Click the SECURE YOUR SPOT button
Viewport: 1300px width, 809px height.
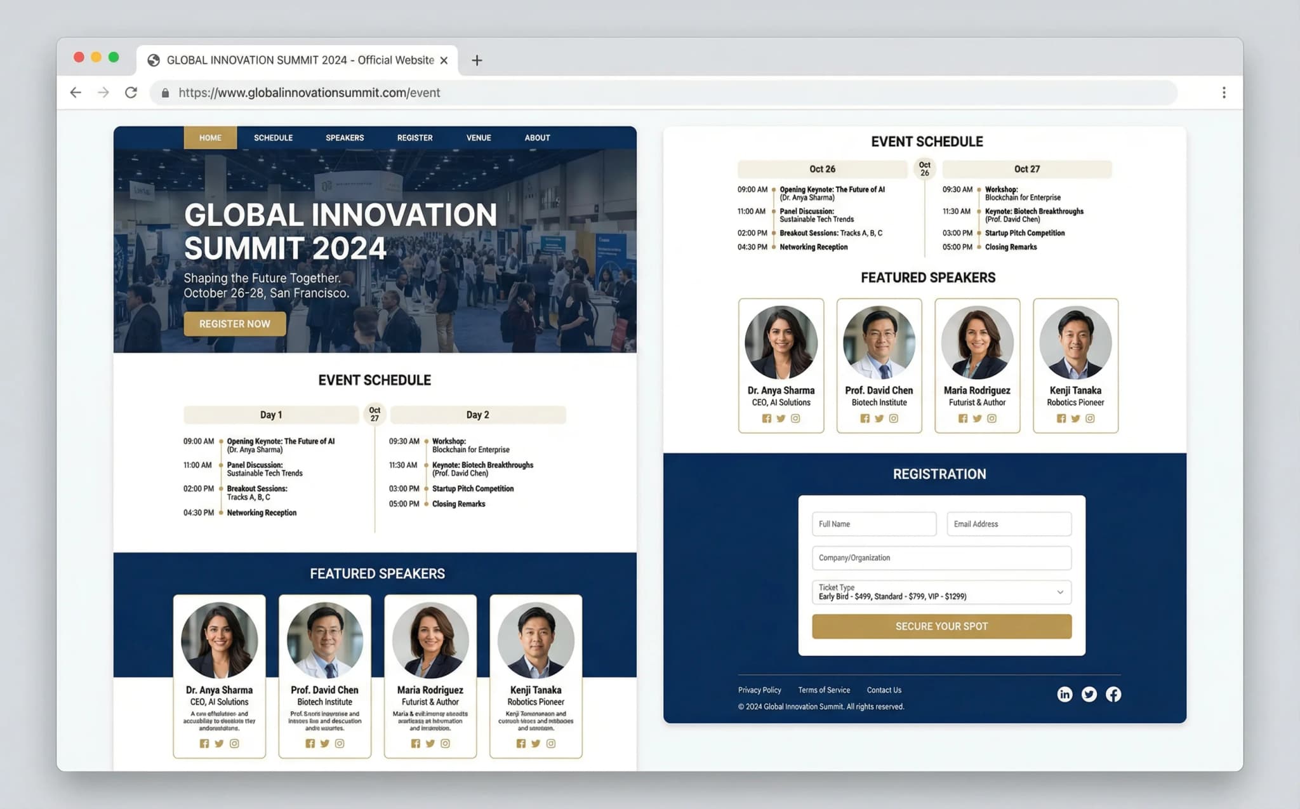point(941,626)
